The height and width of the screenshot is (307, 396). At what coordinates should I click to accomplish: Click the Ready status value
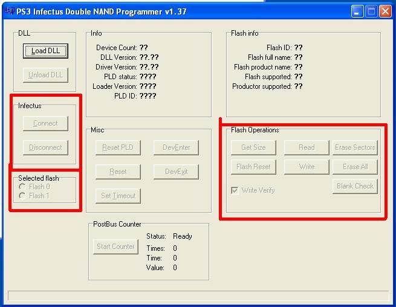click(183, 236)
